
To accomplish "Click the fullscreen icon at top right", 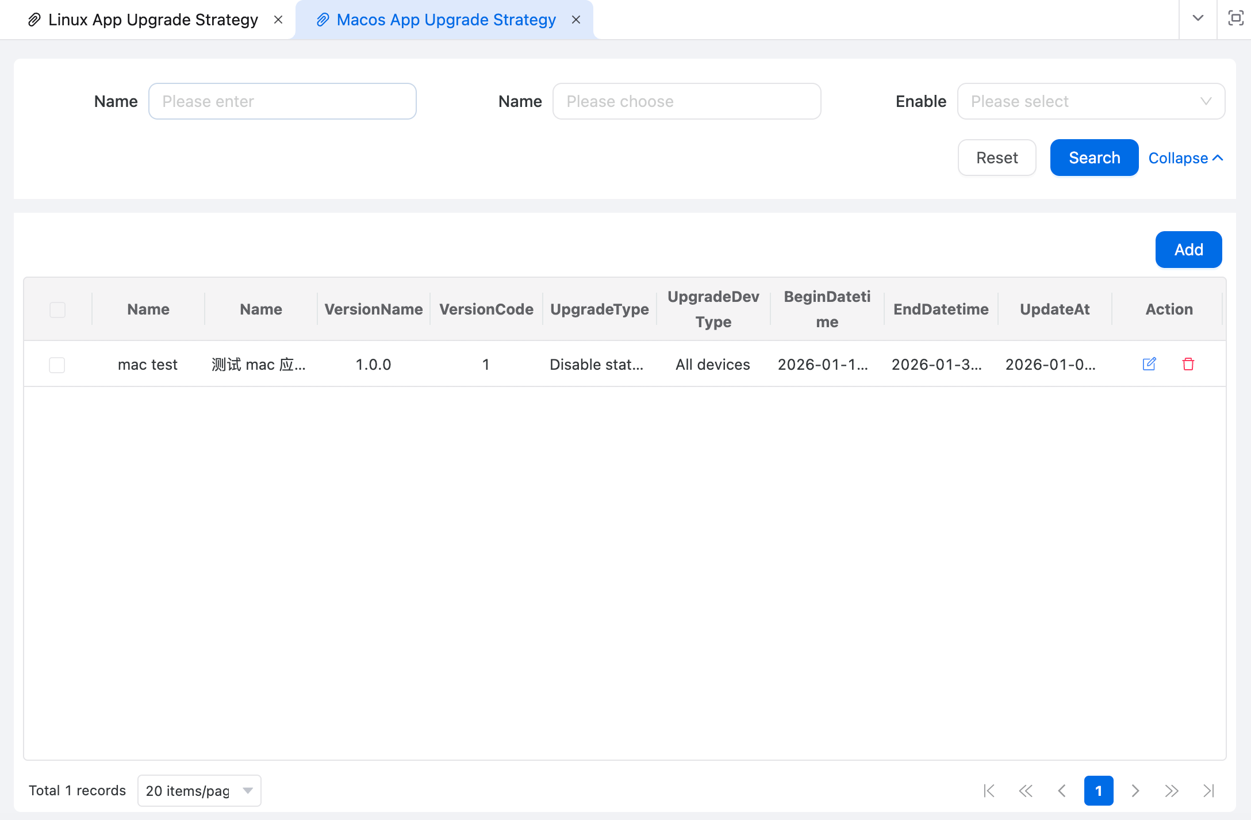I will coord(1235,18).
